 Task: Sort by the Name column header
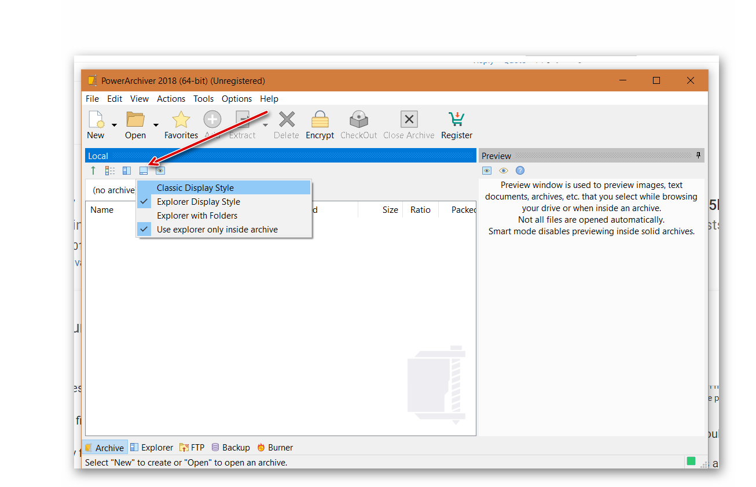[102, 210]
